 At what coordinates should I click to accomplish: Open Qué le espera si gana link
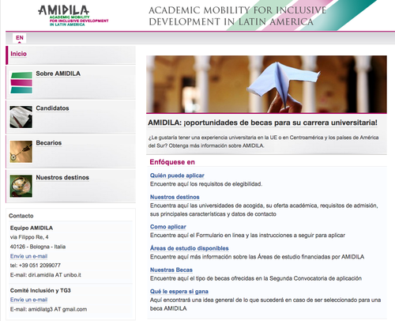pyautogui.click(x=179, y=292)
